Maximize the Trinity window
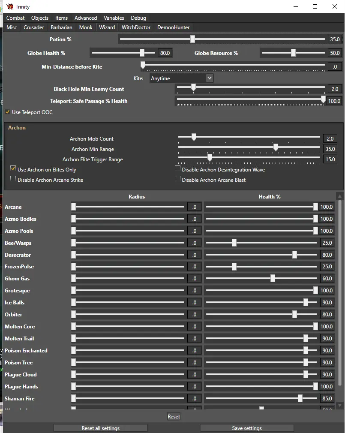The width and height of the screenshot is (345, 433). (315, 6)
